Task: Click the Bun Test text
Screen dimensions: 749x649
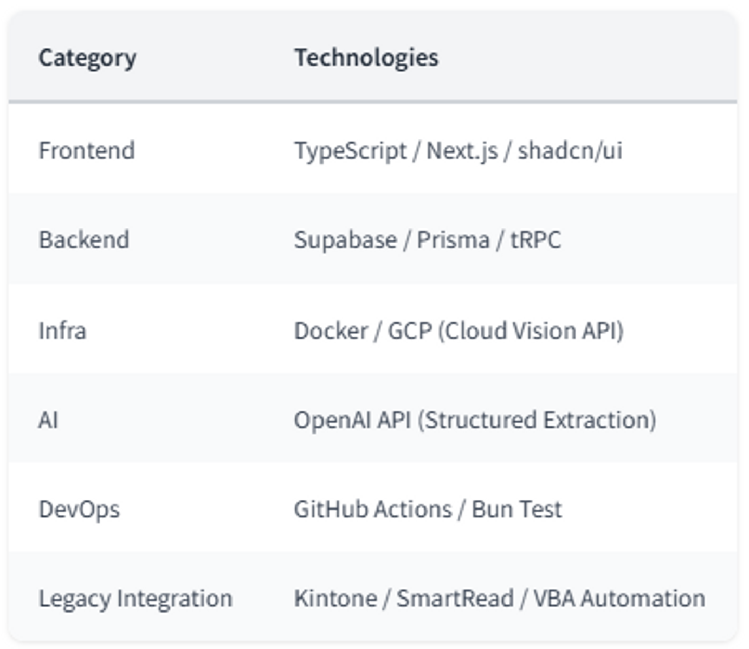Action: pyautogui.click(x=517, y=510)
